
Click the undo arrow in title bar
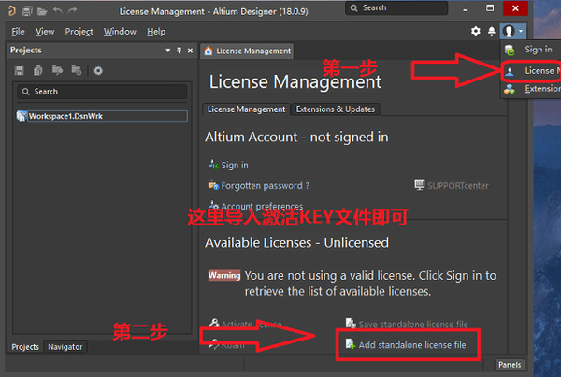pyautogui.click(x=58, y=10)
